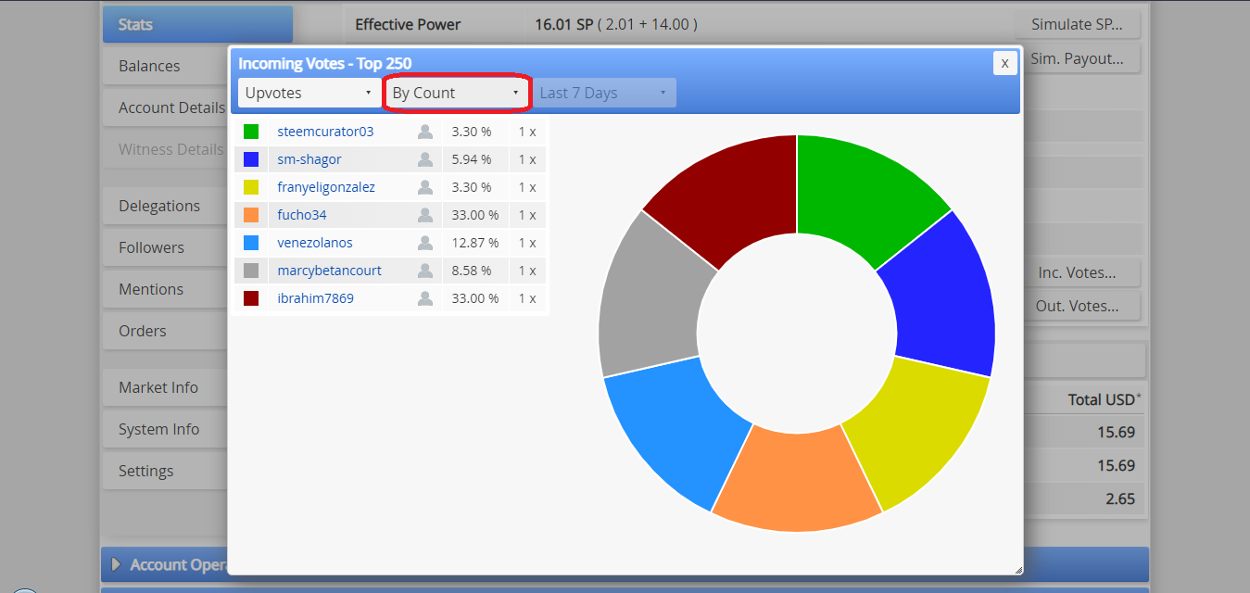Expand the Account Operations triangle icon
The image size is (1250, 593).
click(116, 564)
